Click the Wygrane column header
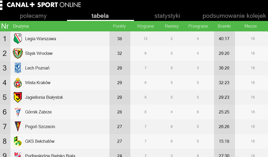Screen dimensions: 268x157 click(146, 26)
